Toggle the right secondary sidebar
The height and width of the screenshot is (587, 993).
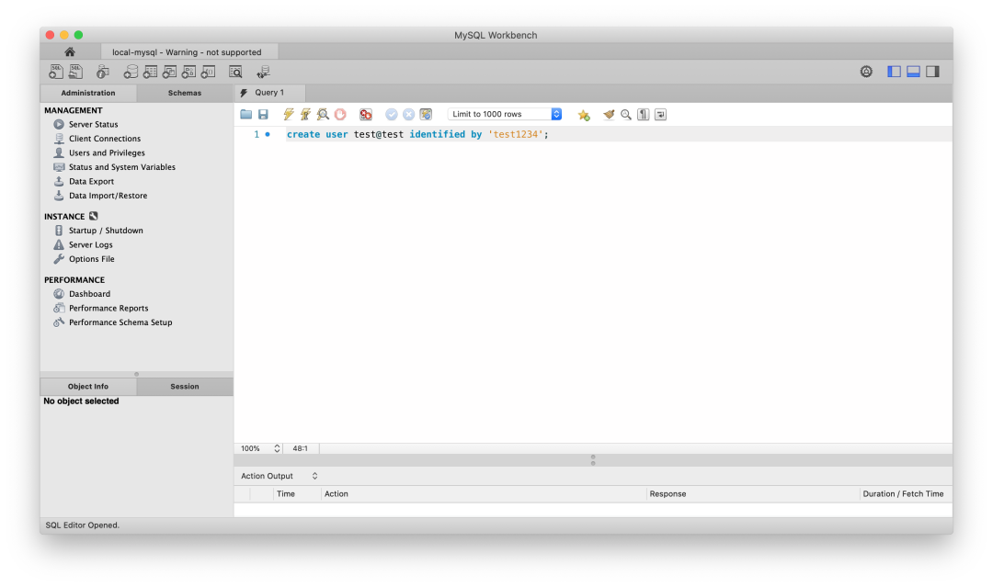933,72
